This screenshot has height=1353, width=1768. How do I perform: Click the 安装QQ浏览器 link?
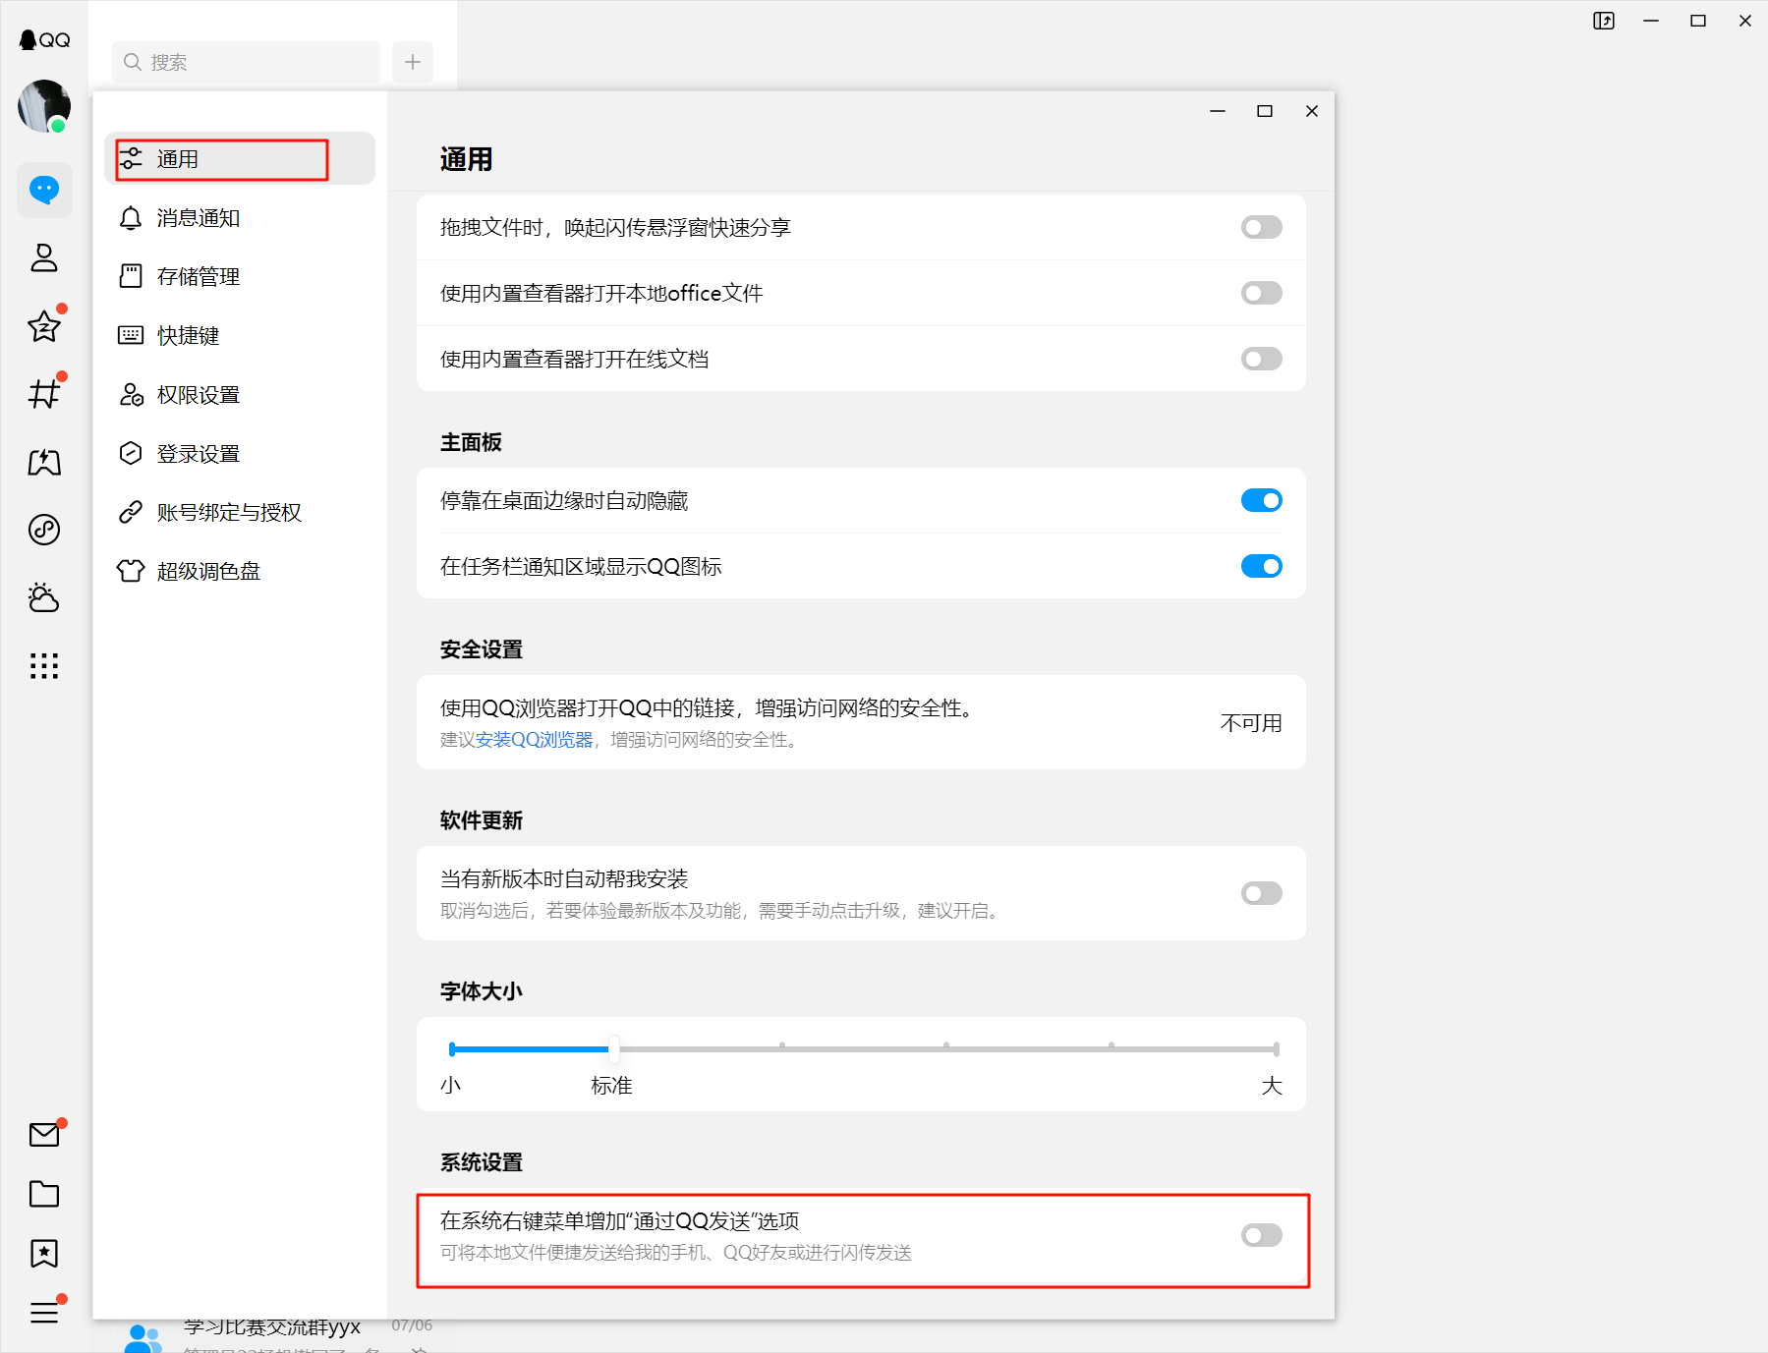point(535,740)
